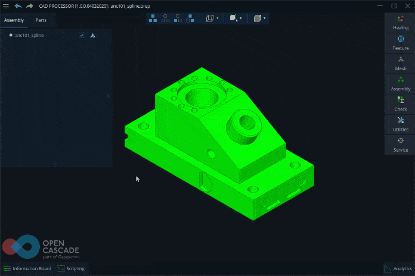Screen dimensions: 415x276
Task: Open the Check tools panel
Action: pos(401,104)
